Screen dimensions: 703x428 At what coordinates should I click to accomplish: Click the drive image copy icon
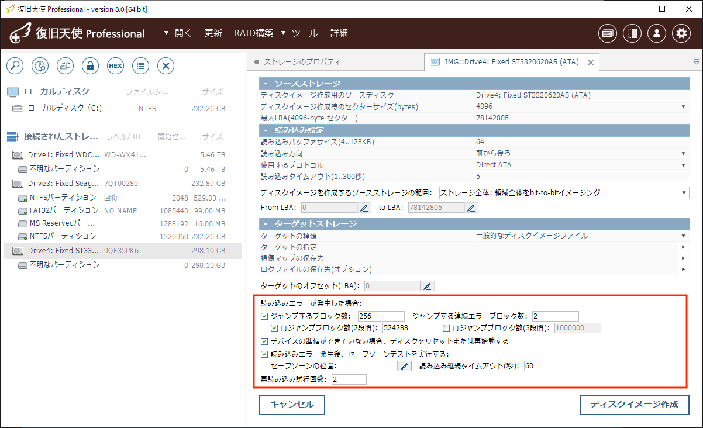tap(65, 65)
